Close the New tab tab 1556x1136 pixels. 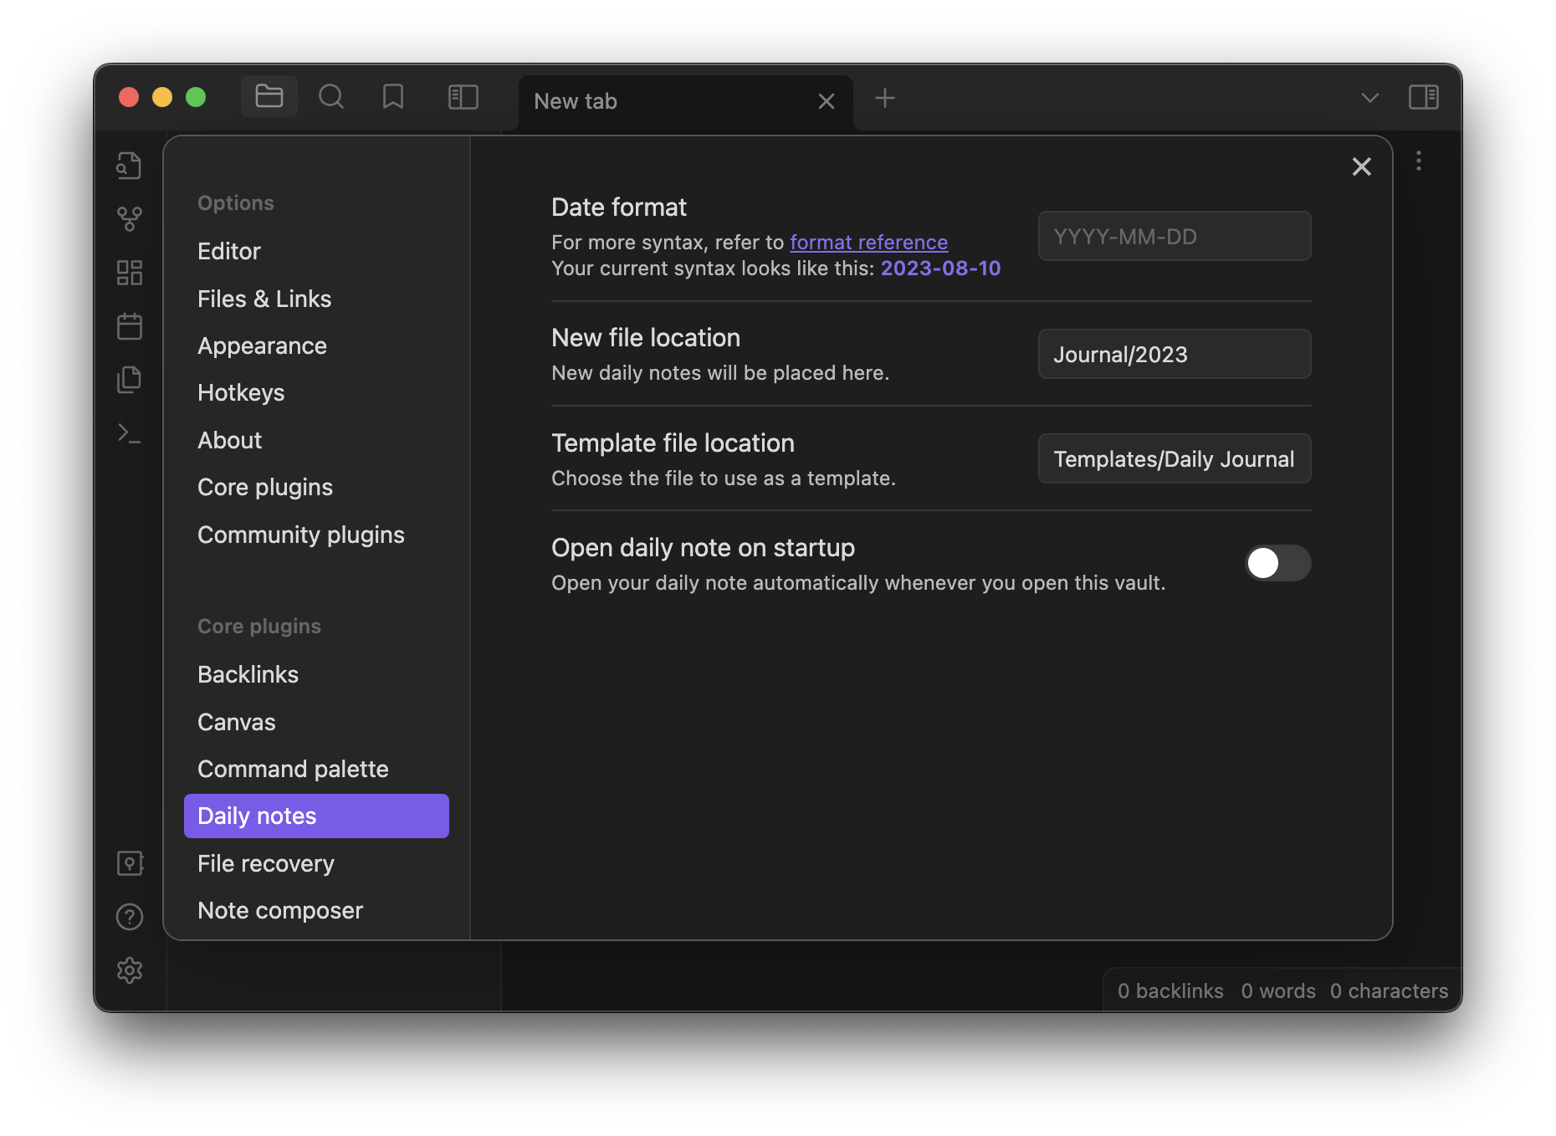point(827,101)
